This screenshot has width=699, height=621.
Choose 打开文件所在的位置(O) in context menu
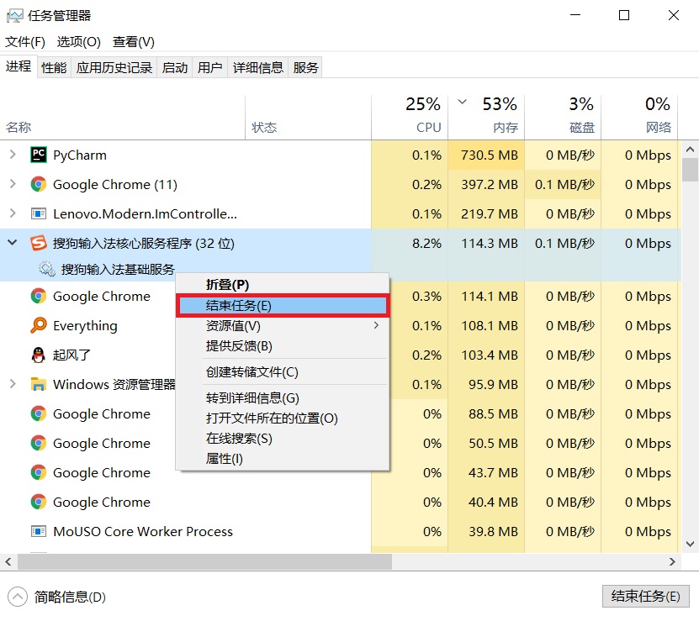coord(282,418)
